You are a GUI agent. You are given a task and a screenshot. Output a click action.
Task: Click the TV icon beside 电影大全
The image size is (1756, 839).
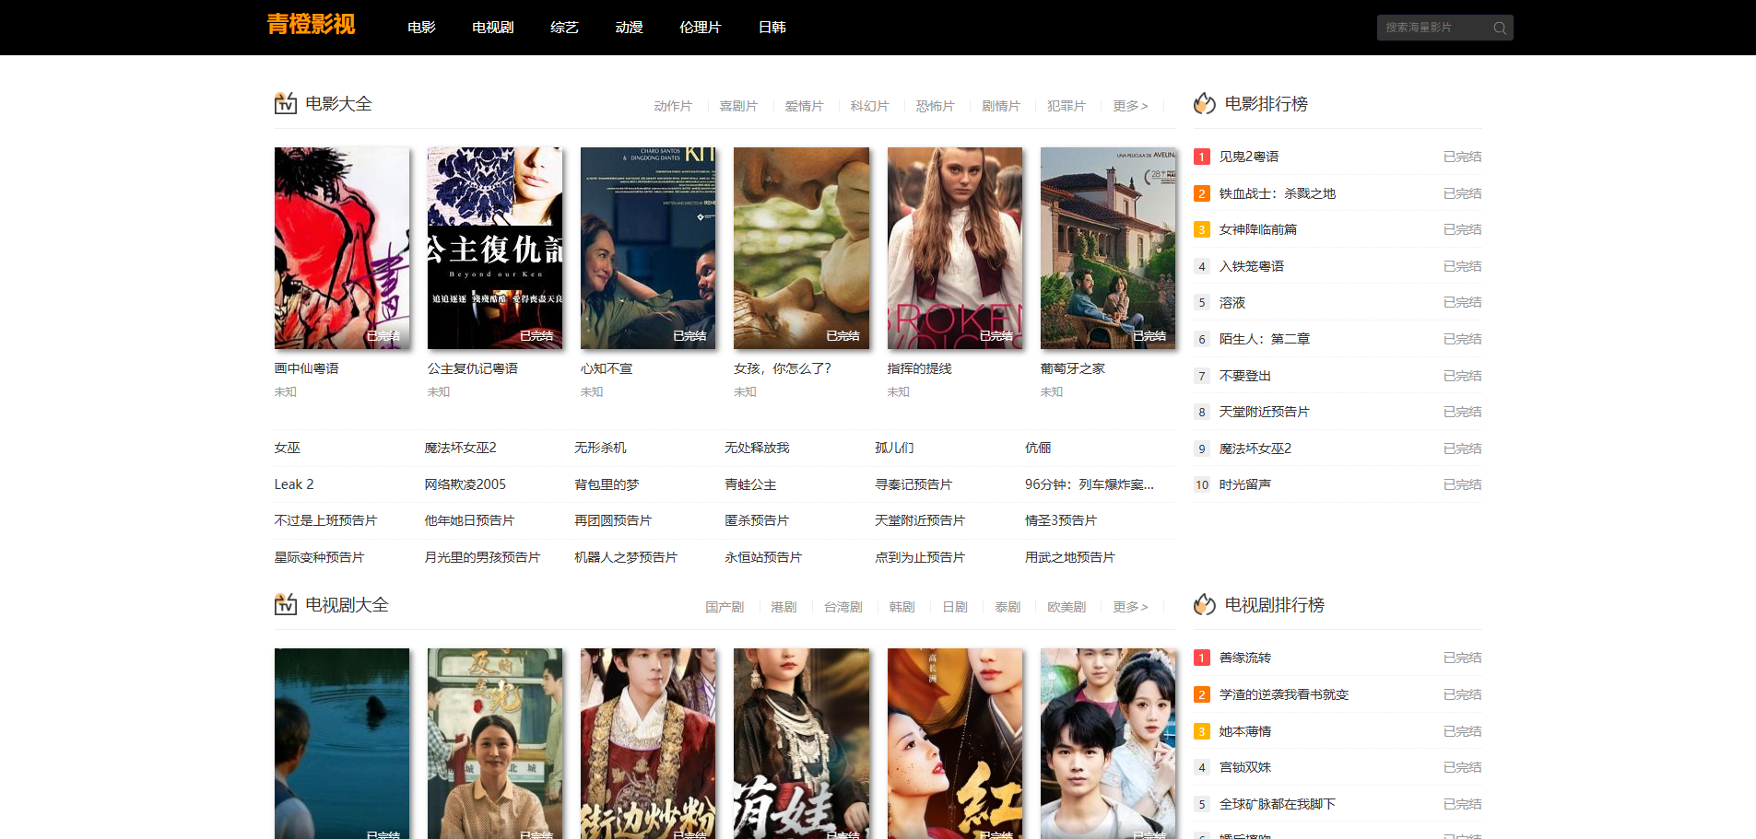[286, 103]
